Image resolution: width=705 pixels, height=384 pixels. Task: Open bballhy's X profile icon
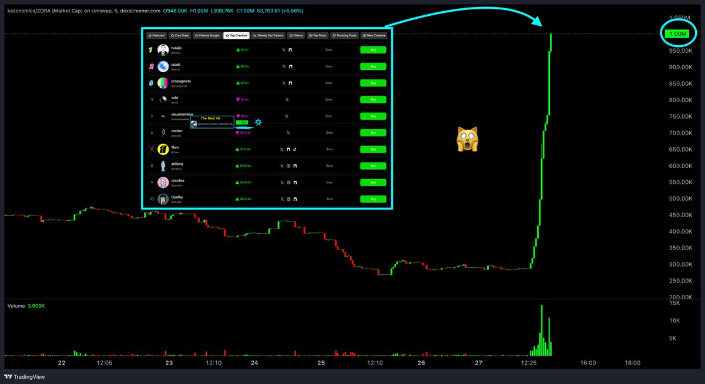coord(282,199)
